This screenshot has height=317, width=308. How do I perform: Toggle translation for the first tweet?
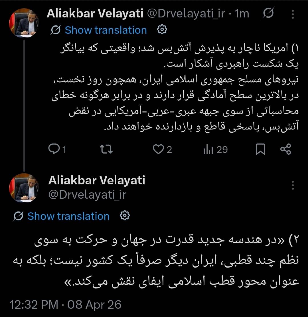(x=106, y=30)
